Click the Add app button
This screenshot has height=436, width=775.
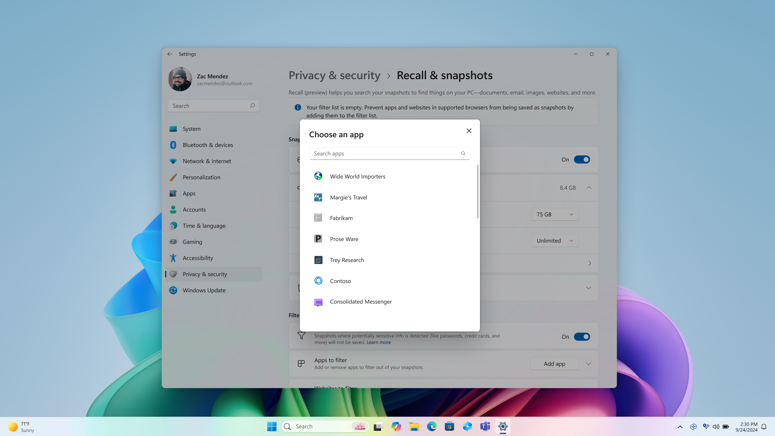click(x=554, y=363)
